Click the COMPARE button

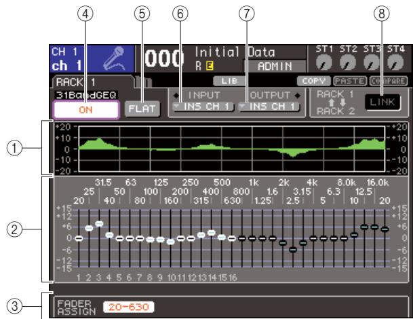(389, 81)
